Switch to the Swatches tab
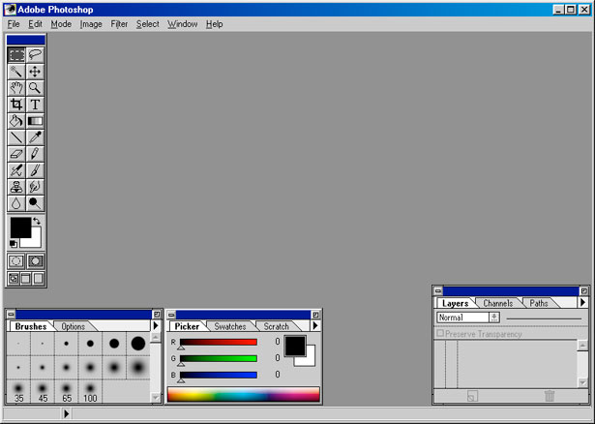This screenshot has height=424, width=595. pyautogui.click(x=229, y=326)
